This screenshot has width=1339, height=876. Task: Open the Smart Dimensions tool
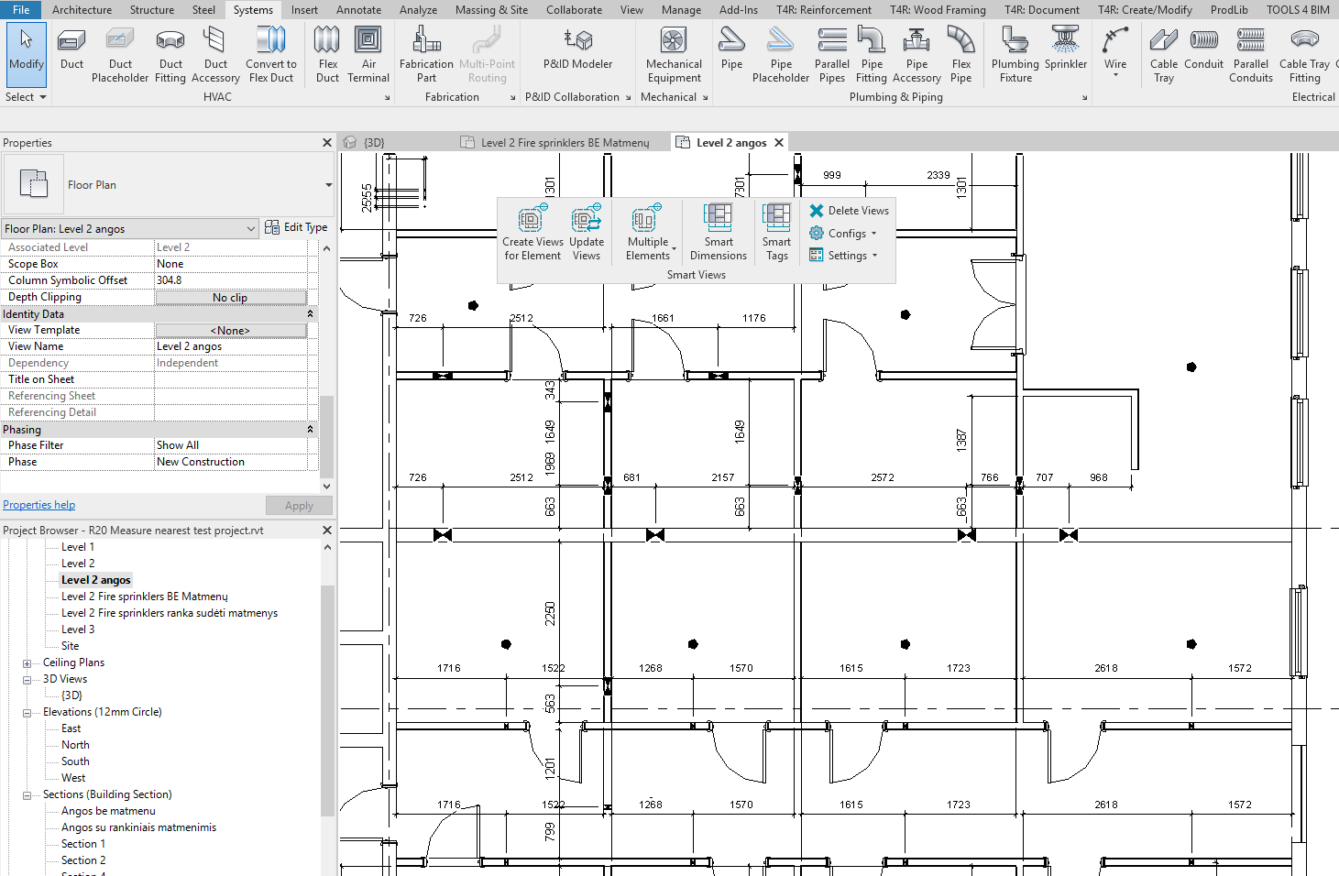(x=719, y=232)
